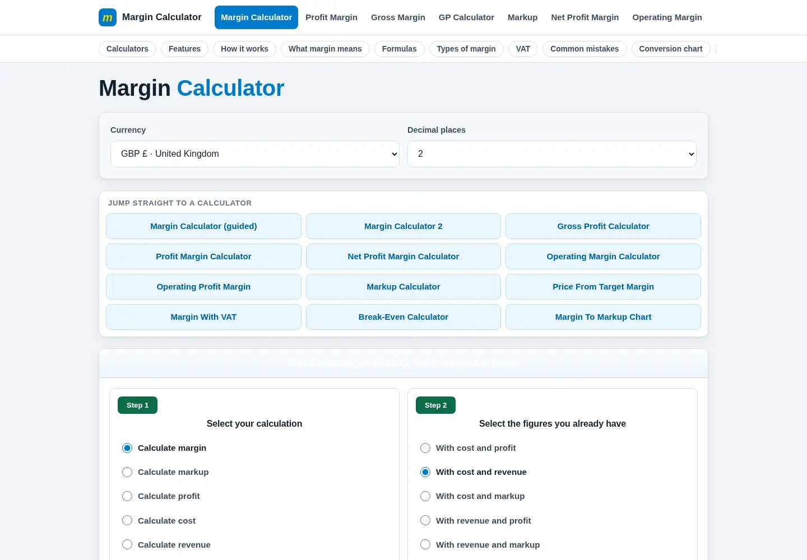Viewport: 807px width, 560px height.
Task: Go to the Formulas pill
Action: pyautogui.click(x=399, y=49)
